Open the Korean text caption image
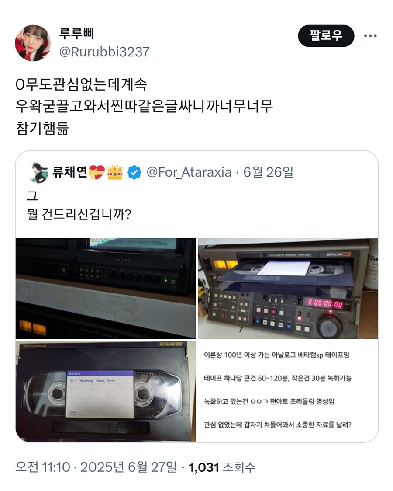The image size is (393, 491). tap(288, 391)
